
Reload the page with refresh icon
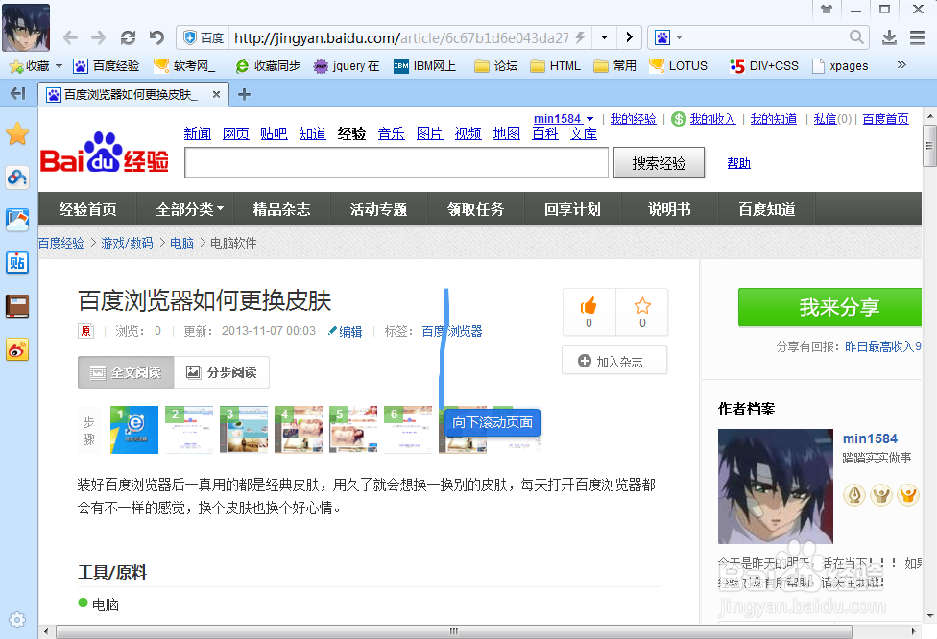click(128, 38)
